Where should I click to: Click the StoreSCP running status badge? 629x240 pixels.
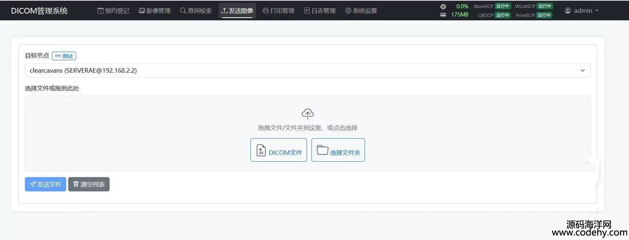[x=502, y=6]
